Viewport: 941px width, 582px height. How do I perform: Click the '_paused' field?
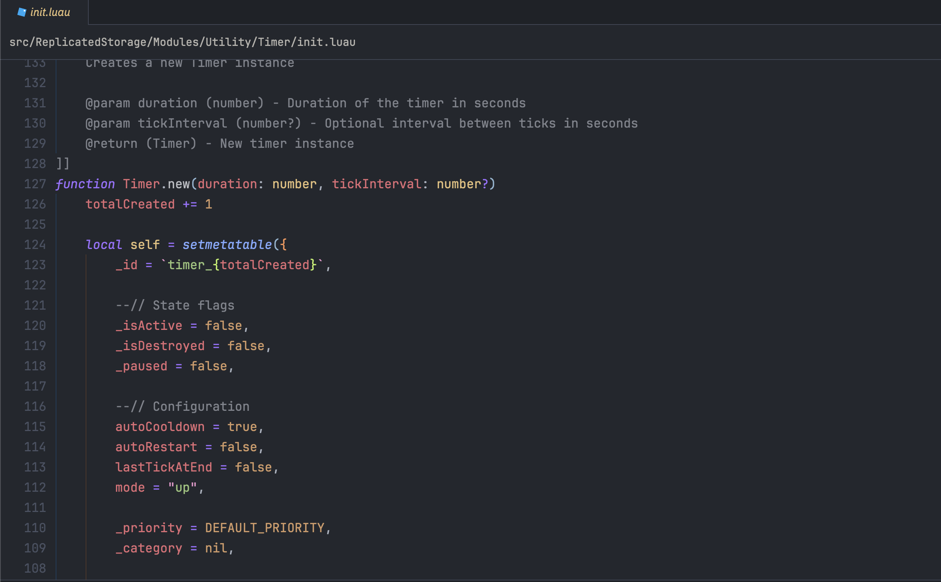[142, 366]
